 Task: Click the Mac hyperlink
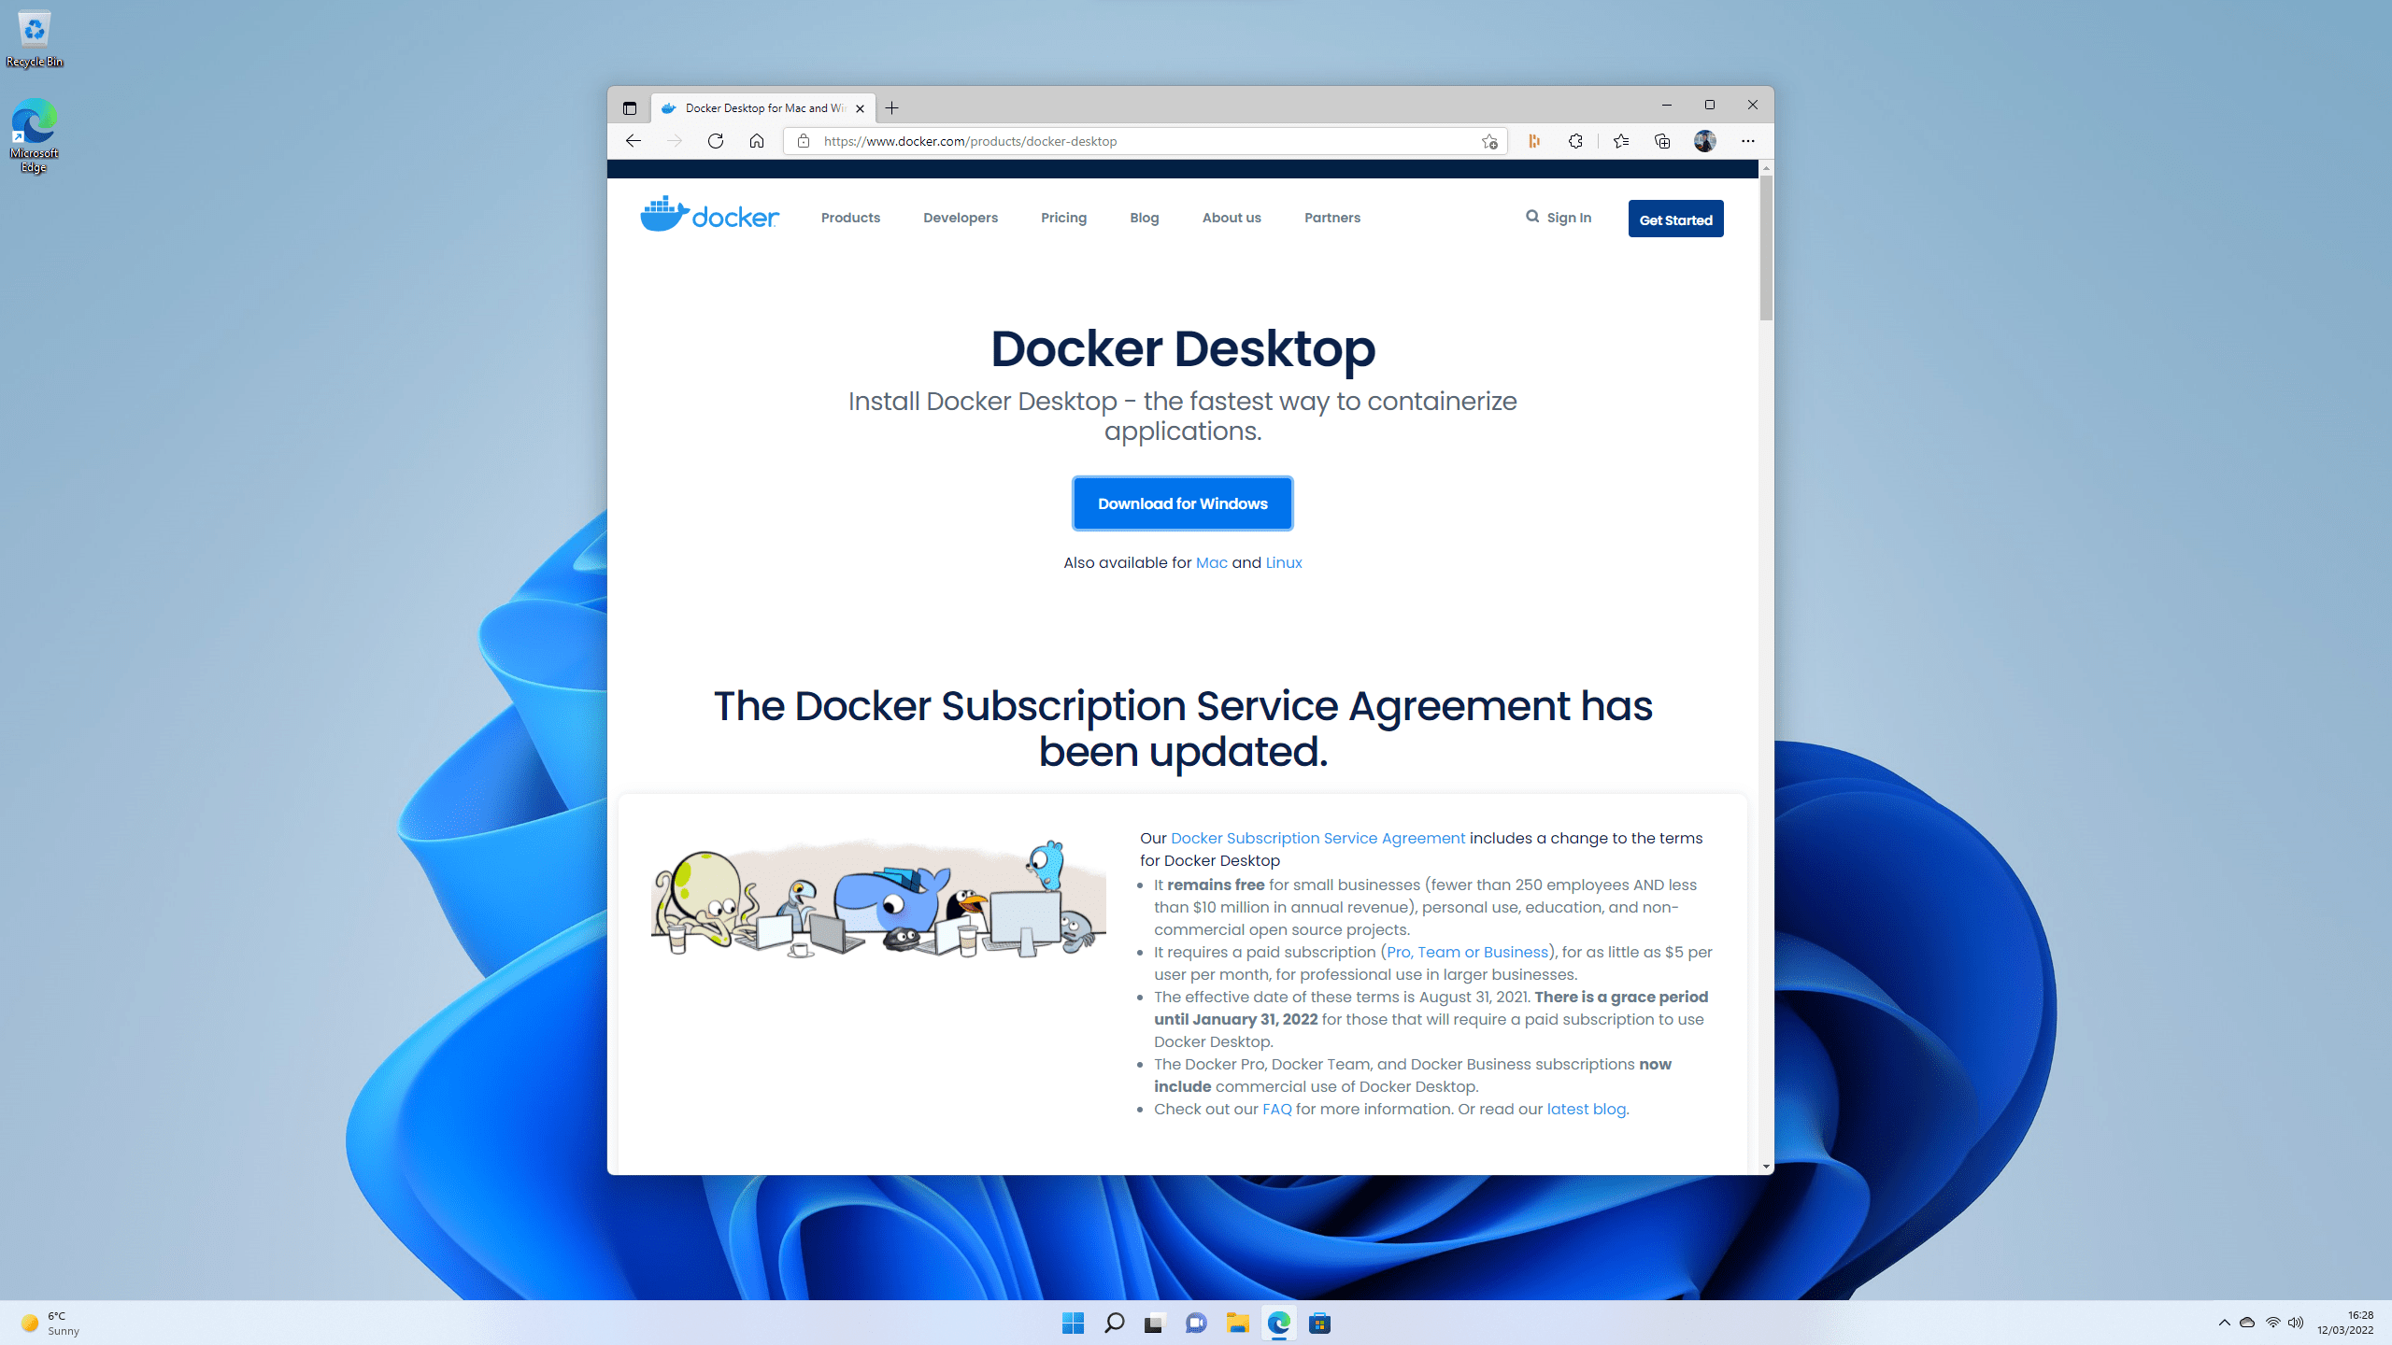click(1211, 561)
